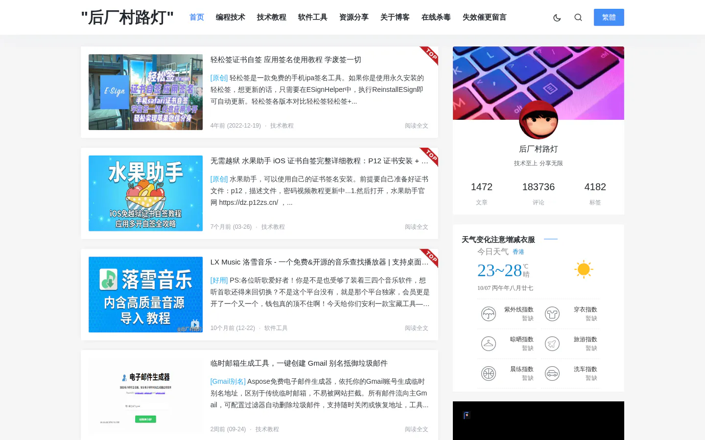Open 在线杀毒 navigation link

tap(436, 17)
